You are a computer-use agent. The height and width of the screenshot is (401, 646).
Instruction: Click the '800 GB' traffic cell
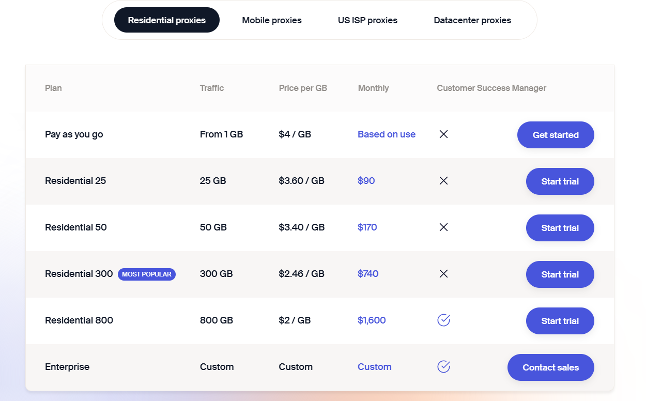[217, 320]
